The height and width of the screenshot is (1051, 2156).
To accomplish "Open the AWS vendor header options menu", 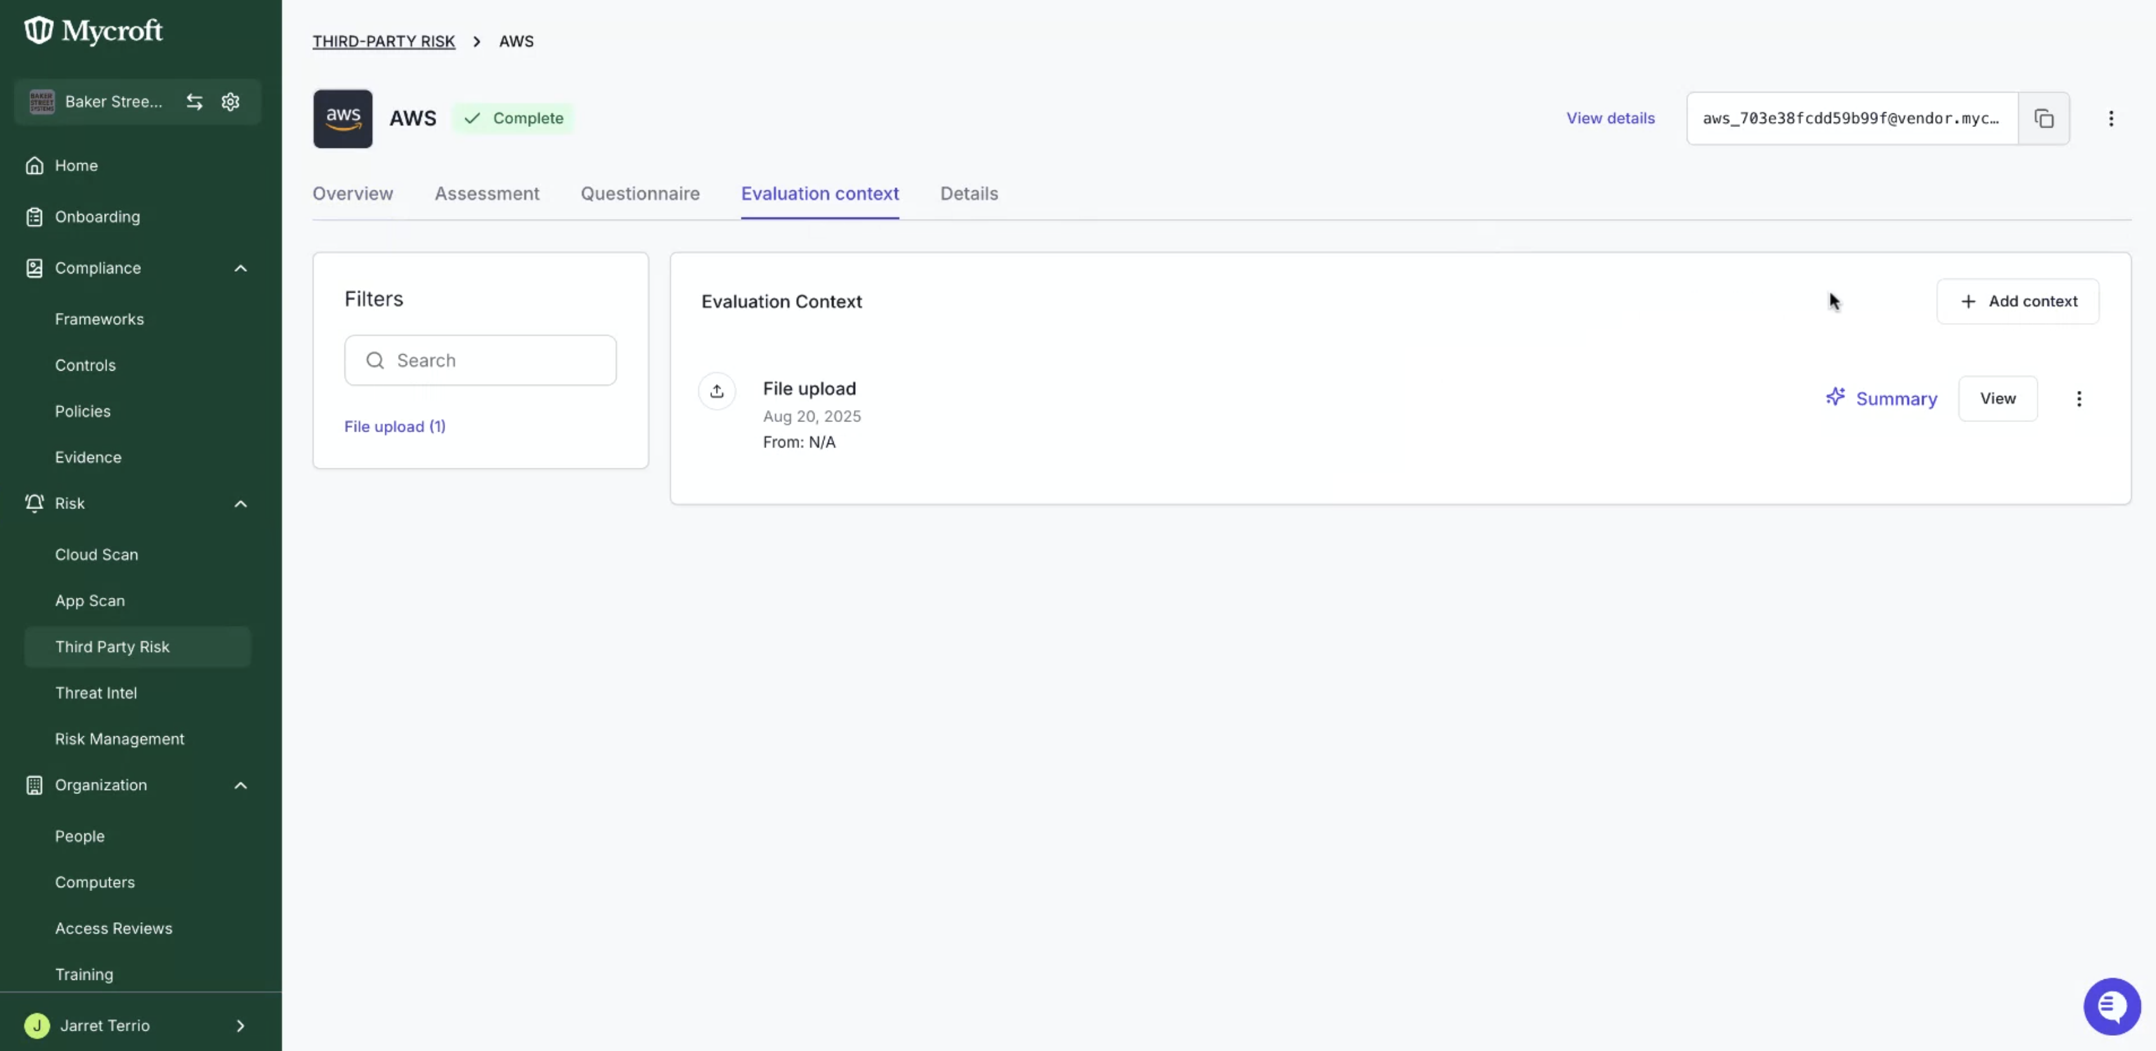I will click(2110, 118).
